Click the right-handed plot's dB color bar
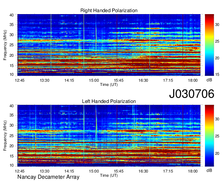The width and height of the screenshot is (223, 181). 209,45
